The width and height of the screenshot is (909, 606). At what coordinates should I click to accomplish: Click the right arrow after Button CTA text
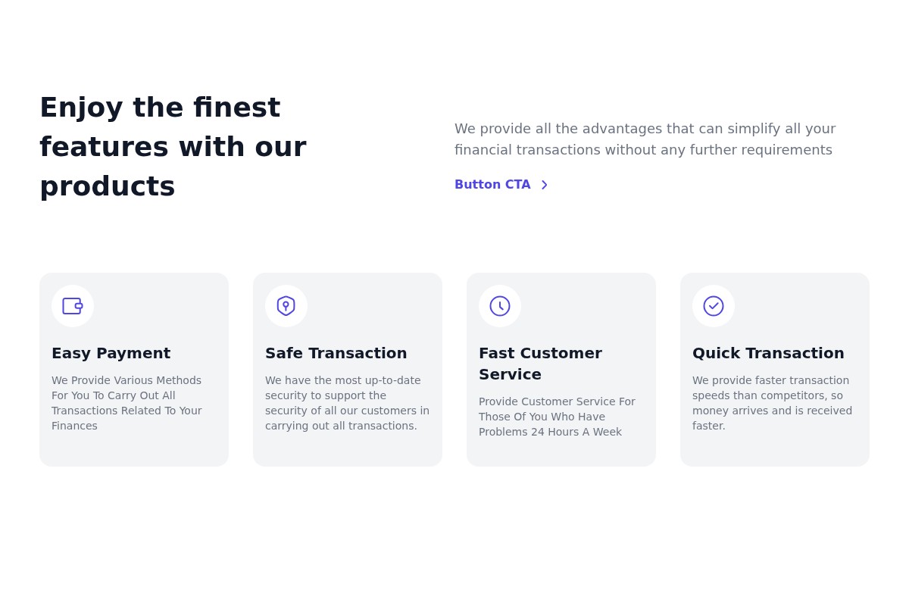544,185
